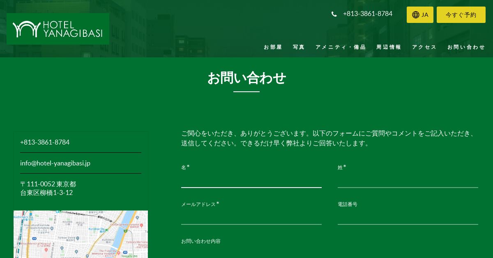Image resolution: width=493 pixels, height=258 pixels.
Task: Open the 周辺情報 menu item
Action: pyautogui.click(x=389, y=47)
